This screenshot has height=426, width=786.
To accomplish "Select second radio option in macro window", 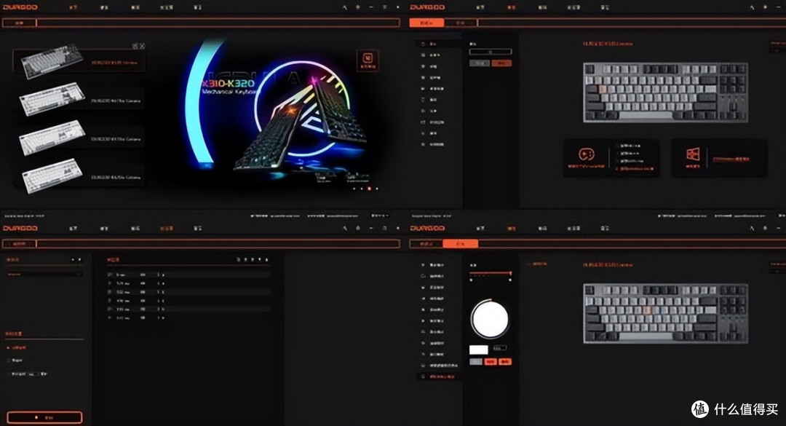I will (x=15, y=360).
